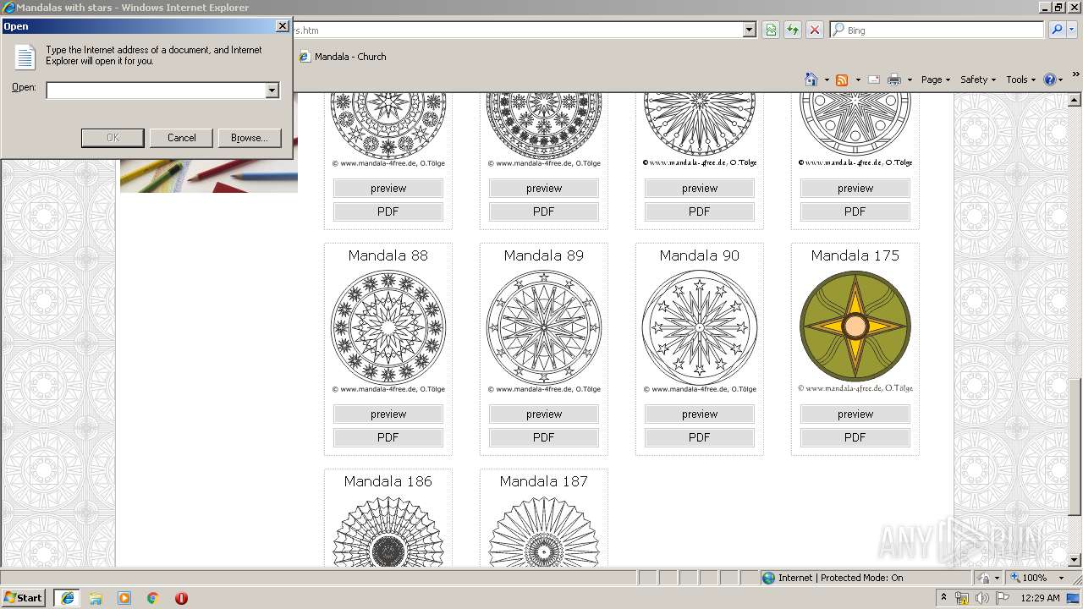Close the Open dialog with X
Viewport: 1083px width, 609px height.
(x=282, y=26)
